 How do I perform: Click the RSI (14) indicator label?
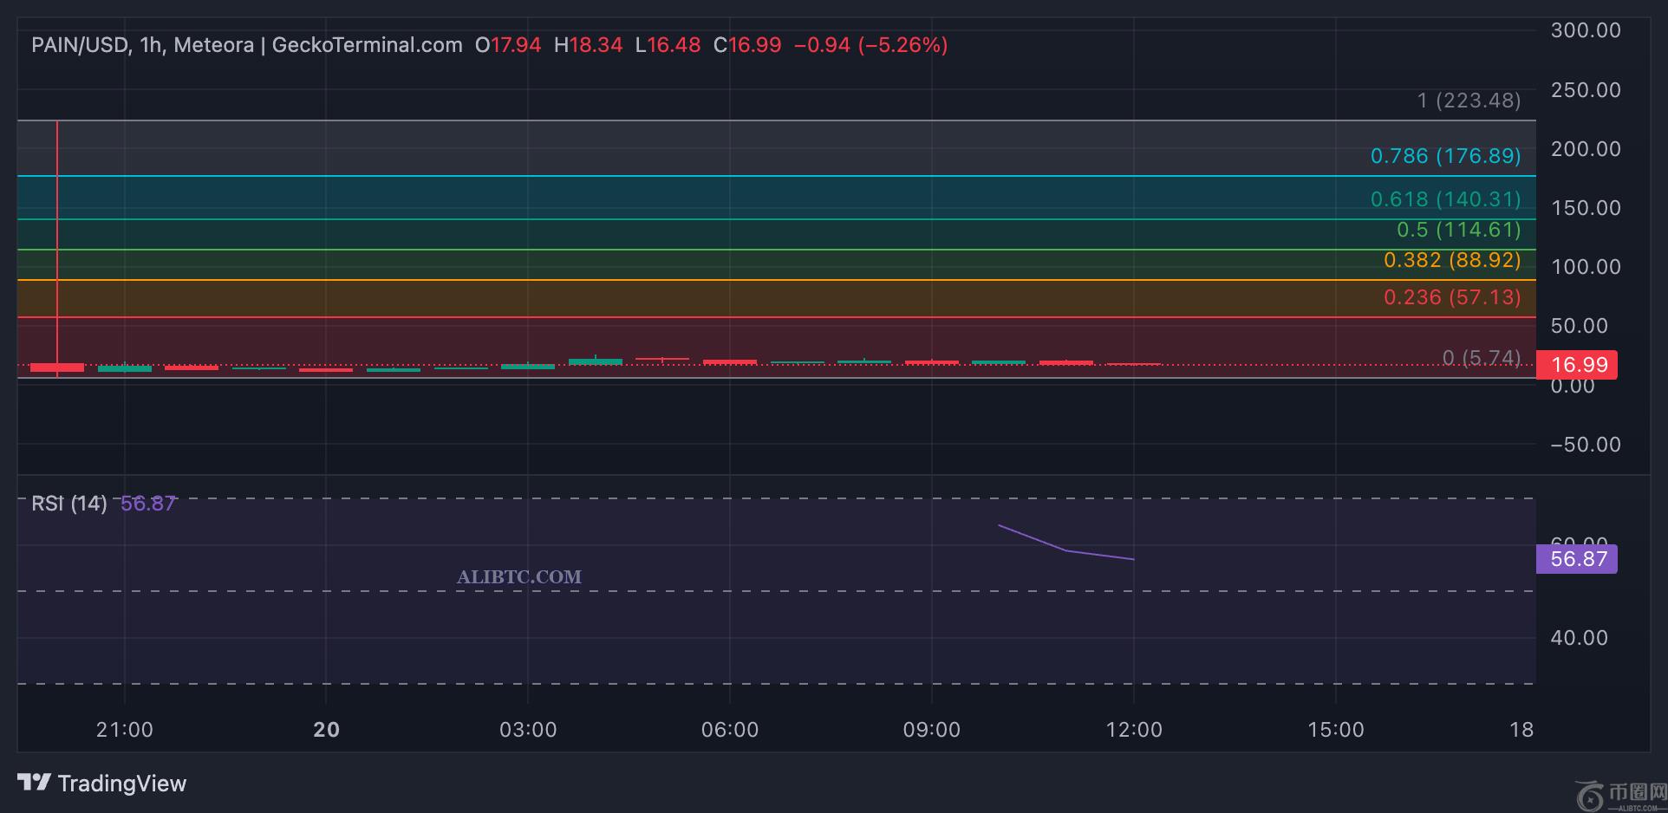[68, 504]
